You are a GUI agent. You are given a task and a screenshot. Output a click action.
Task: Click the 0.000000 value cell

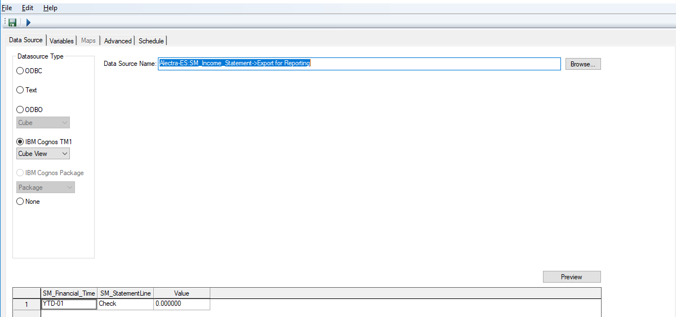(x=182, y=304)
